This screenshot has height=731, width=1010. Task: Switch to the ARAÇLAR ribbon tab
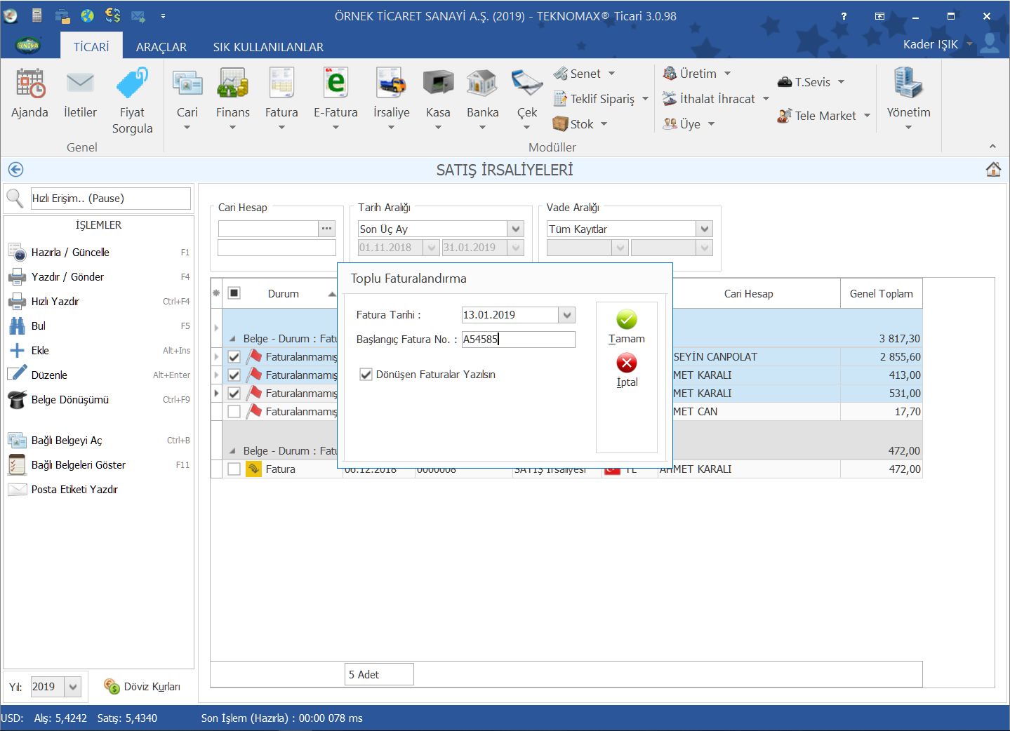pyautogui.click(x=161, y=47)
